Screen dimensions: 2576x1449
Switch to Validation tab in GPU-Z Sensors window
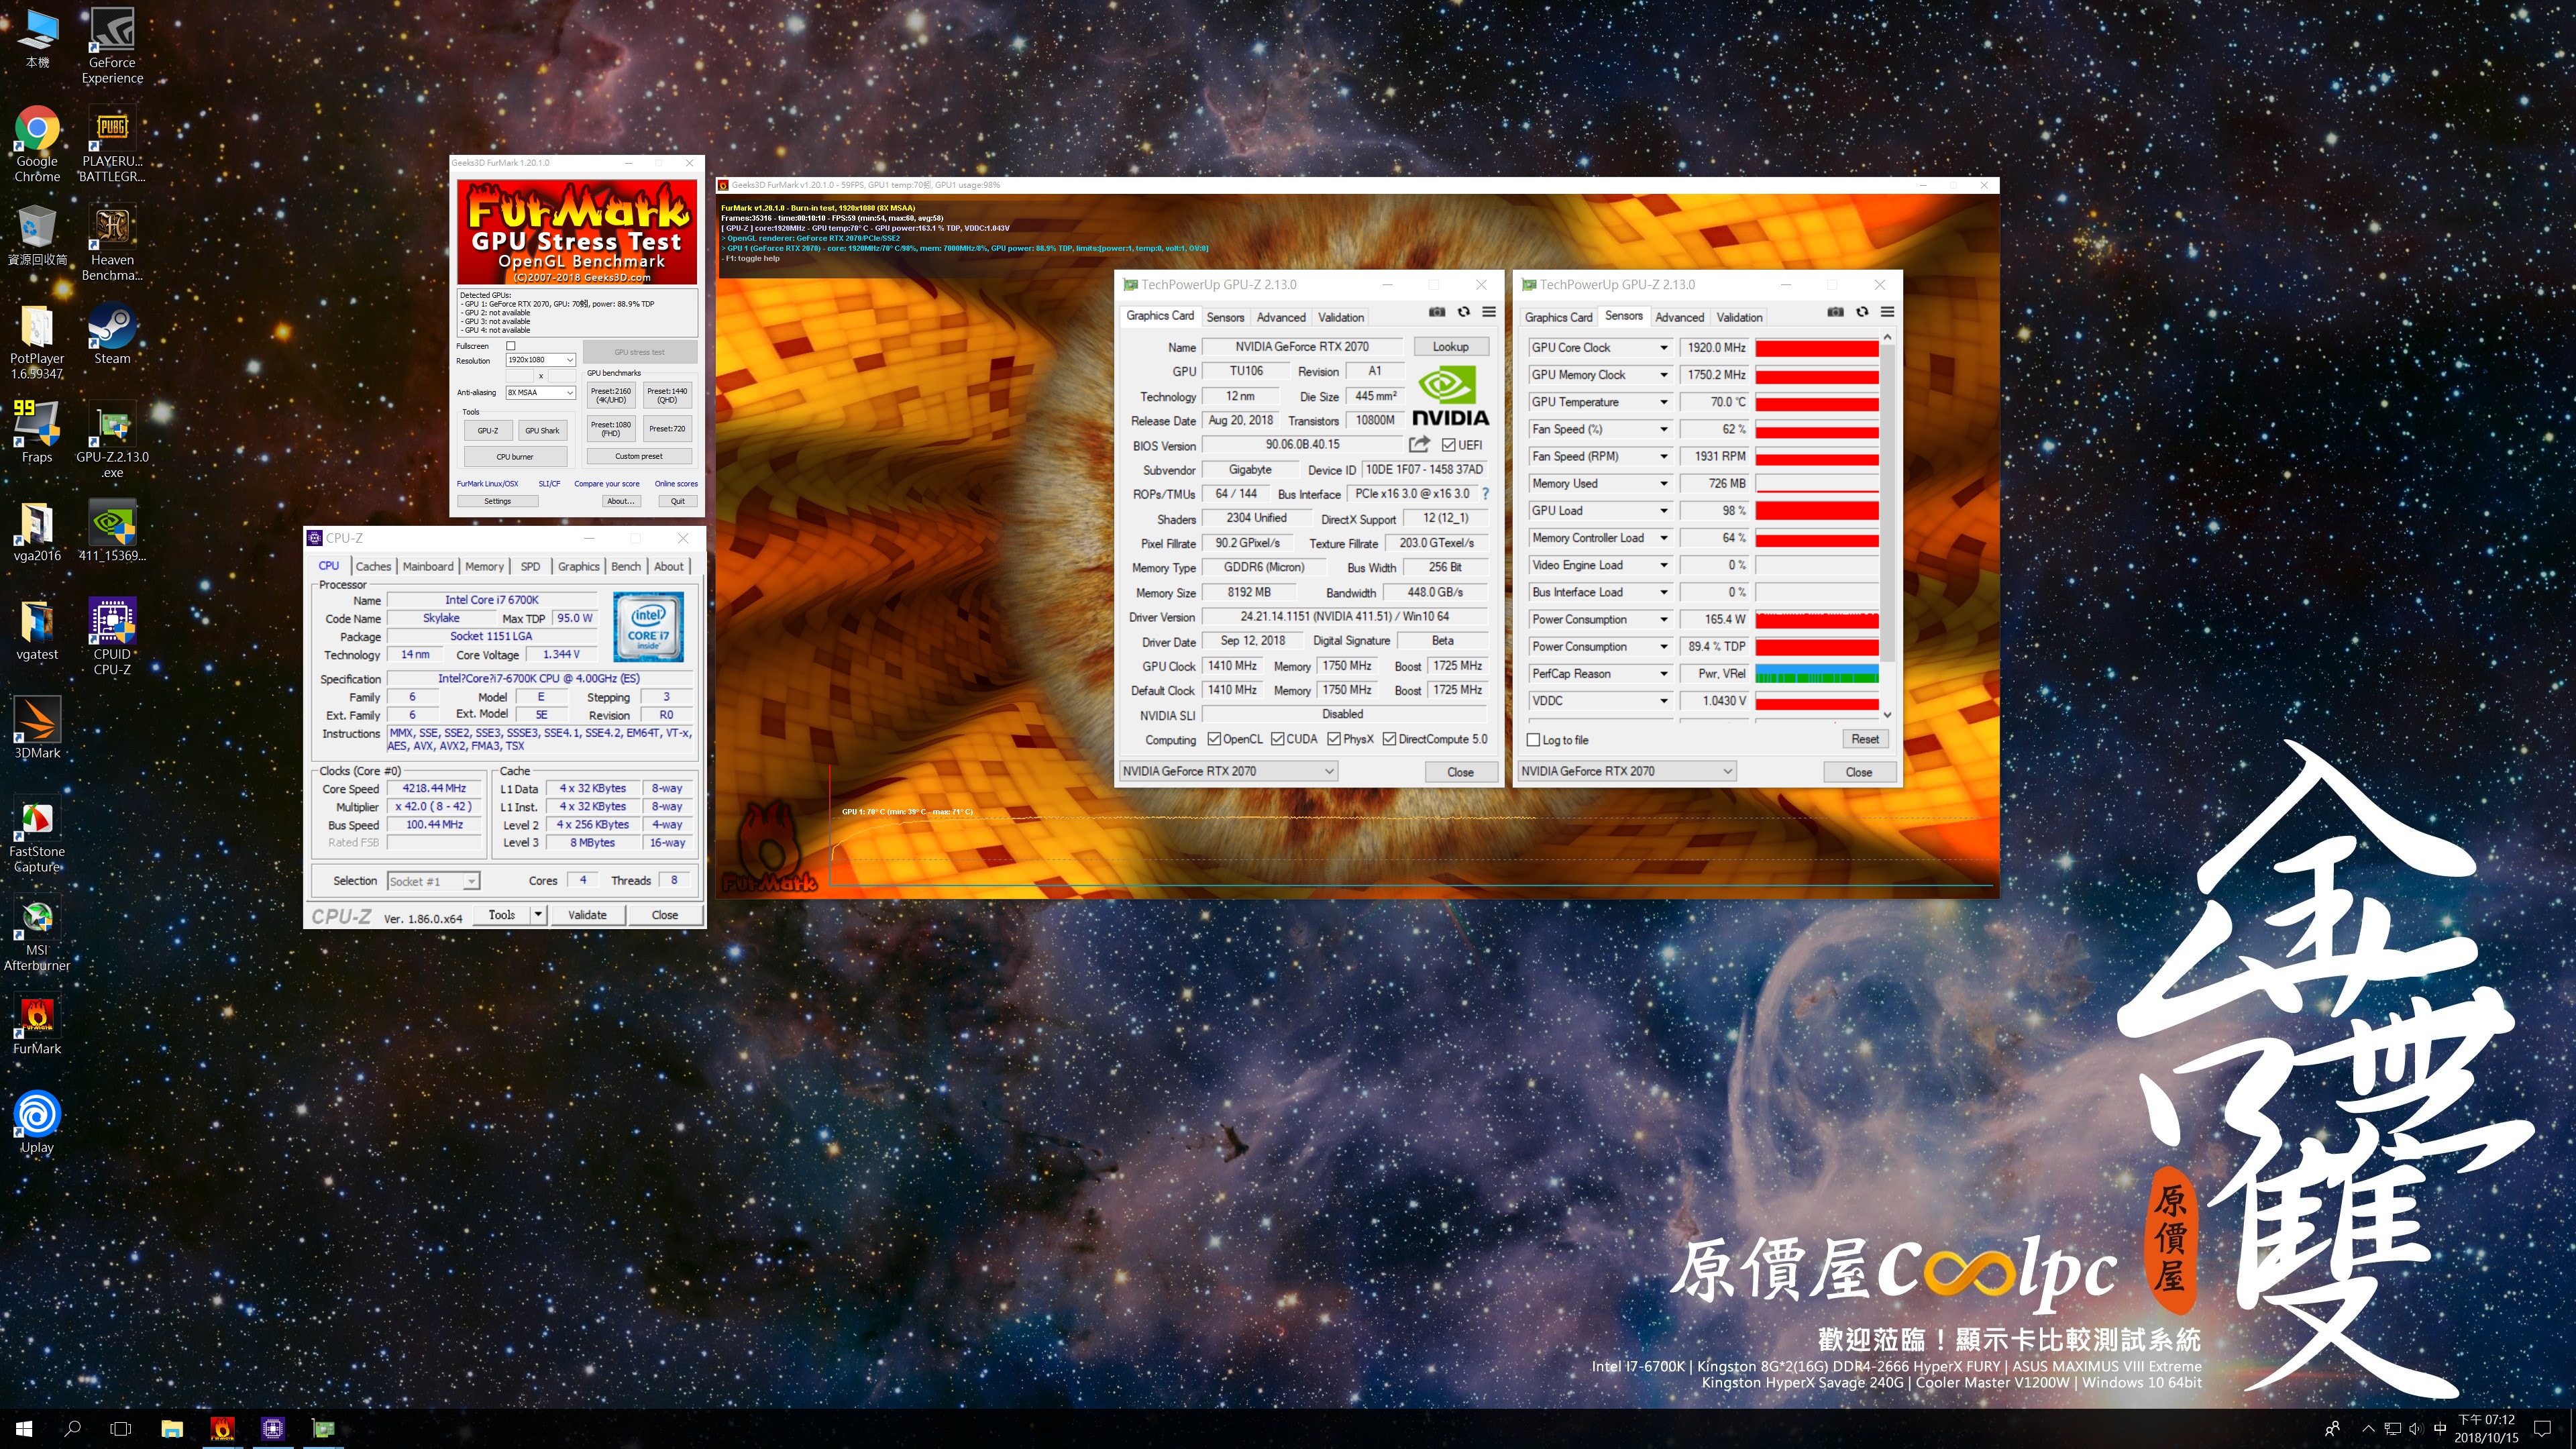pos(1739,317)
